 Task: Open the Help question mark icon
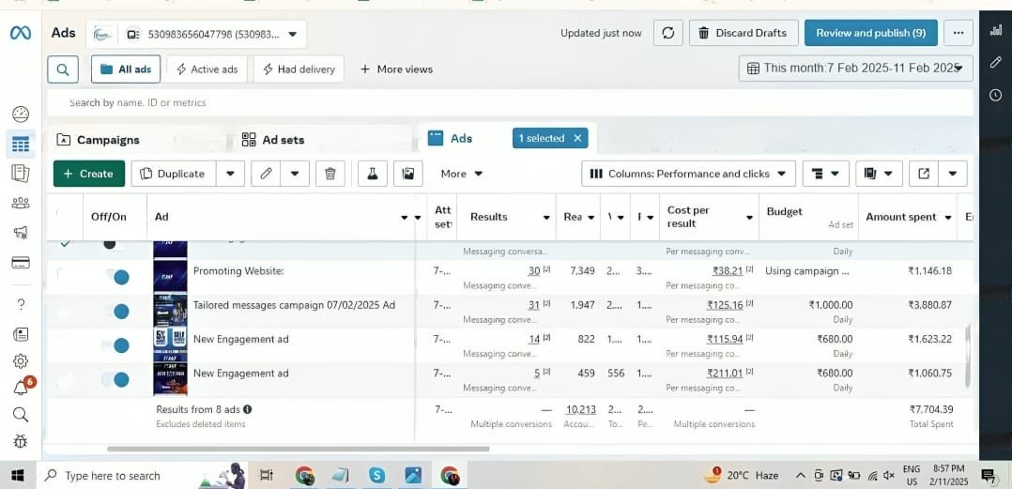coord(21,304)
